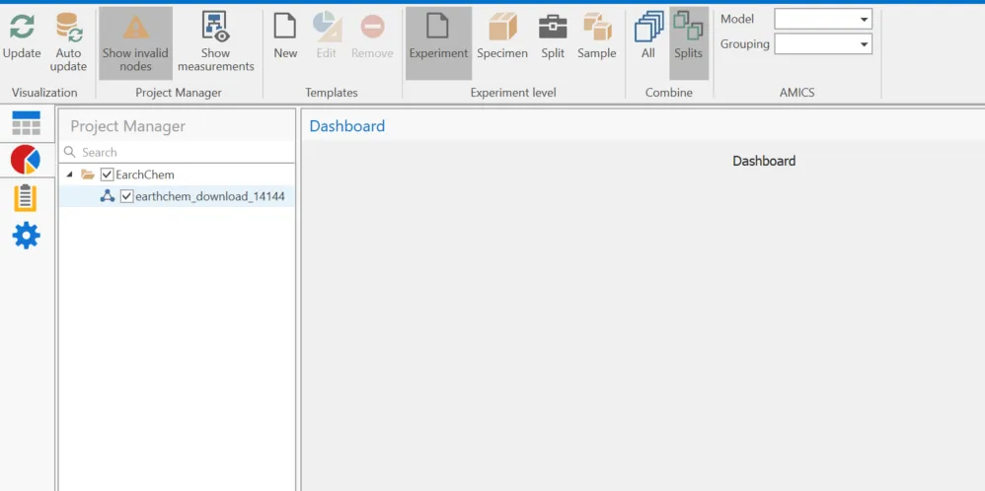985x491 pixels.
Task: Select the Experiment level button
Action: point(438,42)
